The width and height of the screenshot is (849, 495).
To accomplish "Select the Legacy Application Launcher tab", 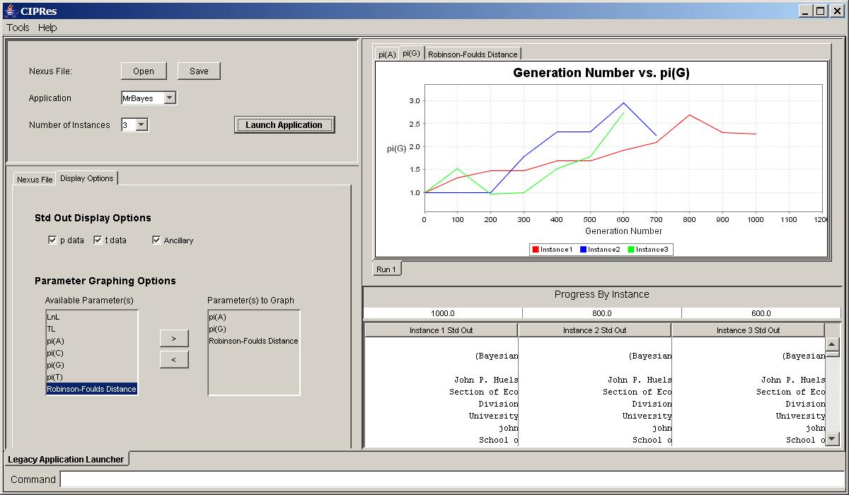I will tap(66, 460).
